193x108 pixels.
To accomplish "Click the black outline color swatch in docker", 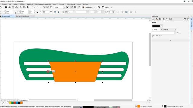I will 156,26.
